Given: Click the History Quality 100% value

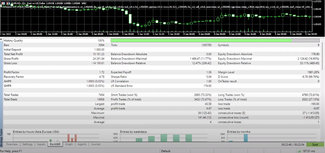Looking at the screenshot, I should [x=101, y=41].
